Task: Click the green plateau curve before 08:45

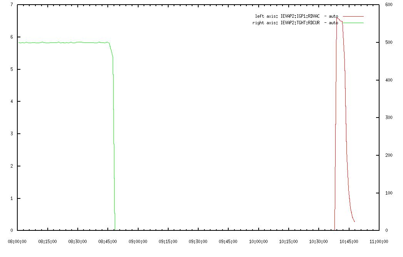Action: tap(64, 42)
